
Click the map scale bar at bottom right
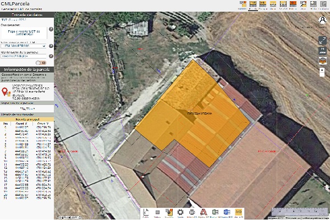[300, 212]
